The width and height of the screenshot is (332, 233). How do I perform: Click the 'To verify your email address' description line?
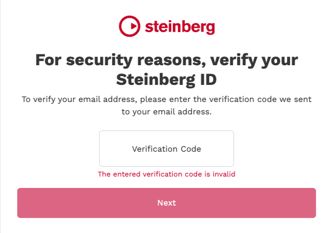(167, 99)
